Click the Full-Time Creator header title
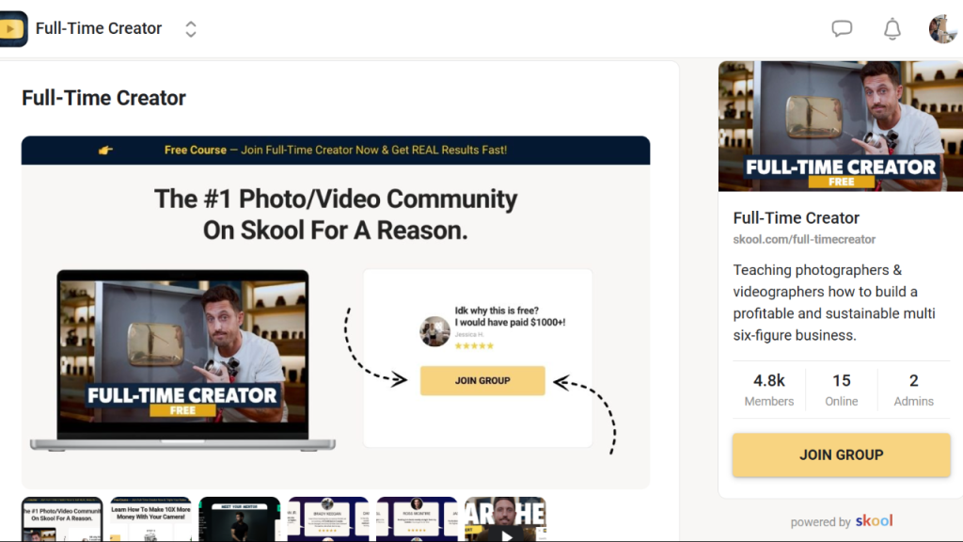This screenshot has width=963, height=542. (98, 28)
